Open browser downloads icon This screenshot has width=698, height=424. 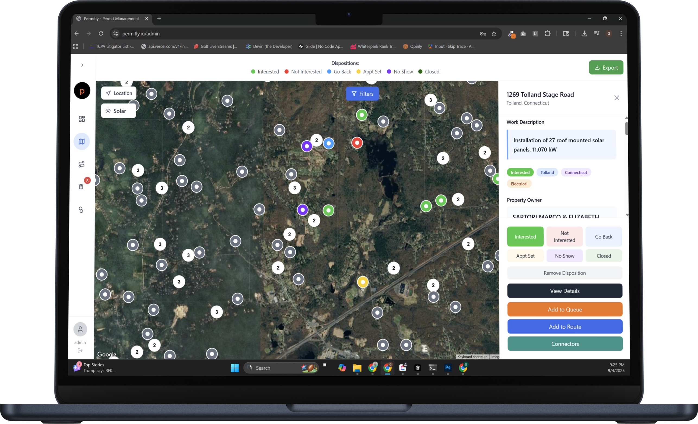pyautogui.click(x=584, y=34)
